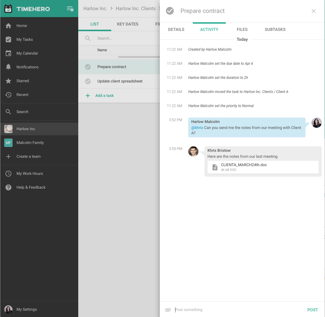Select the Malcolm Family team
325x317 pixels.
[x=39, y=143]
